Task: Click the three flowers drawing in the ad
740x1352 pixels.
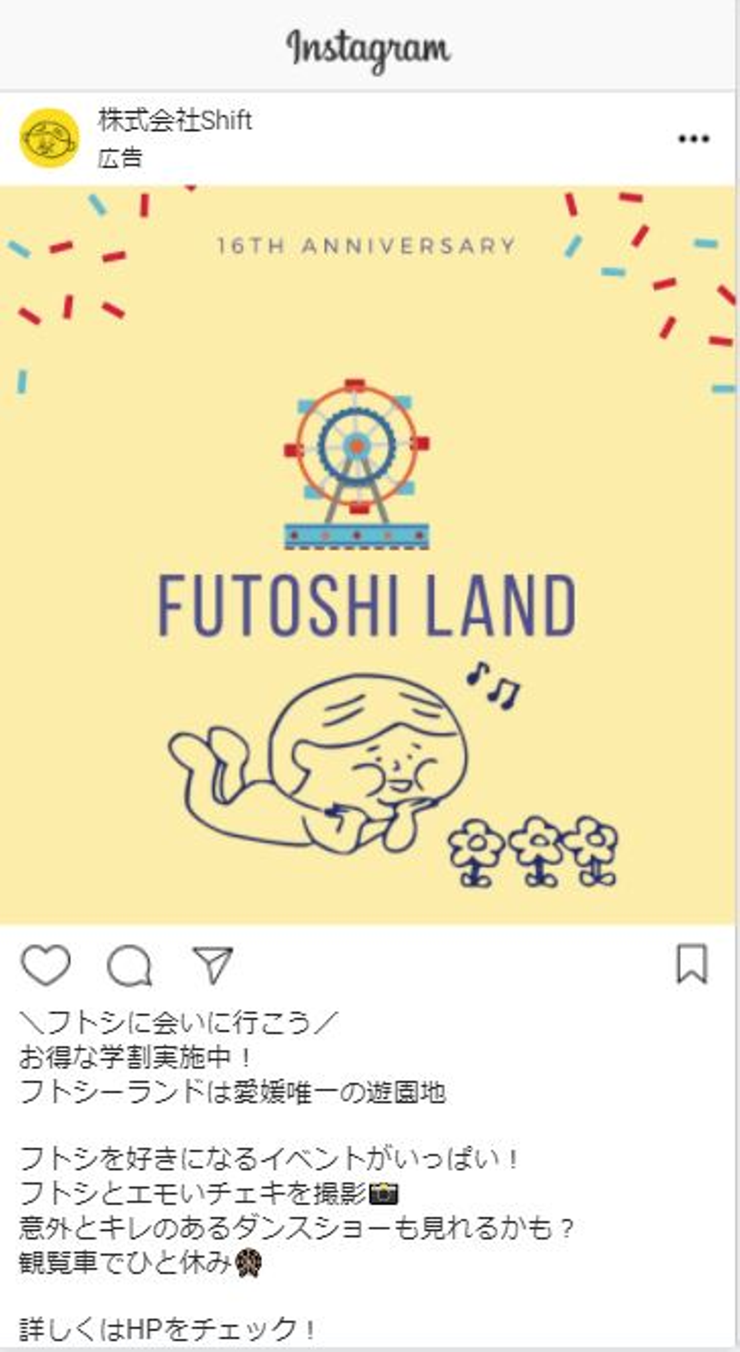Action: point(533,851)
